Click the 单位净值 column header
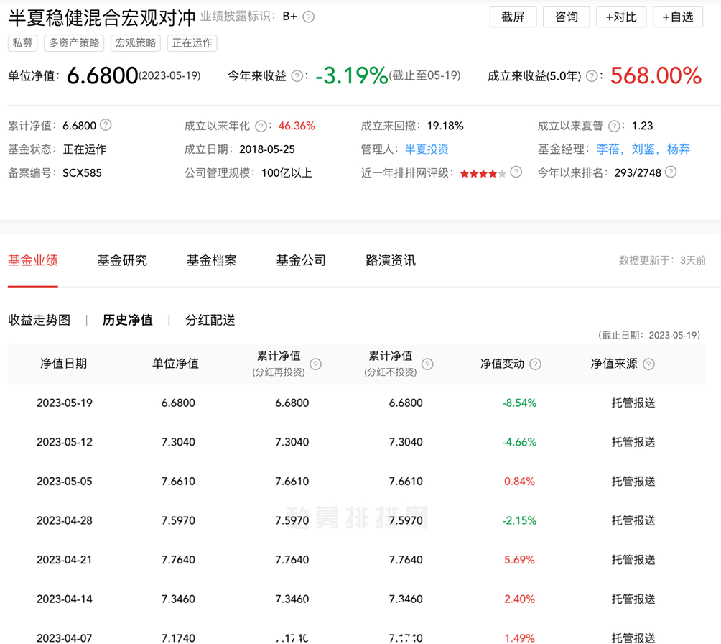 (x=175, y=364)
